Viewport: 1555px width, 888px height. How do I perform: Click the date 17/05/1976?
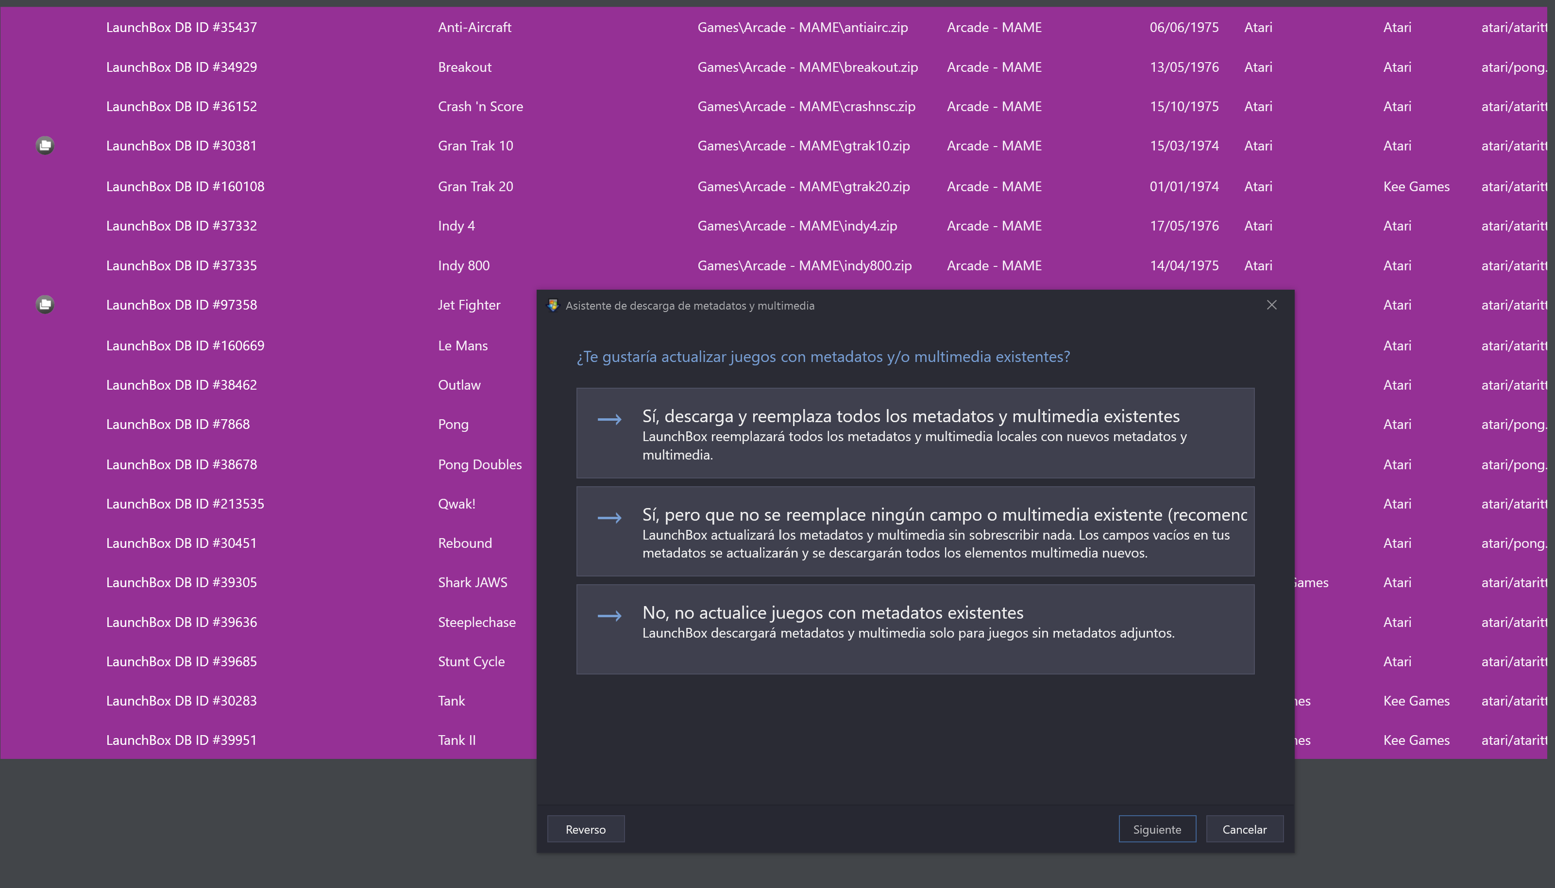(x=1184, y=226)
